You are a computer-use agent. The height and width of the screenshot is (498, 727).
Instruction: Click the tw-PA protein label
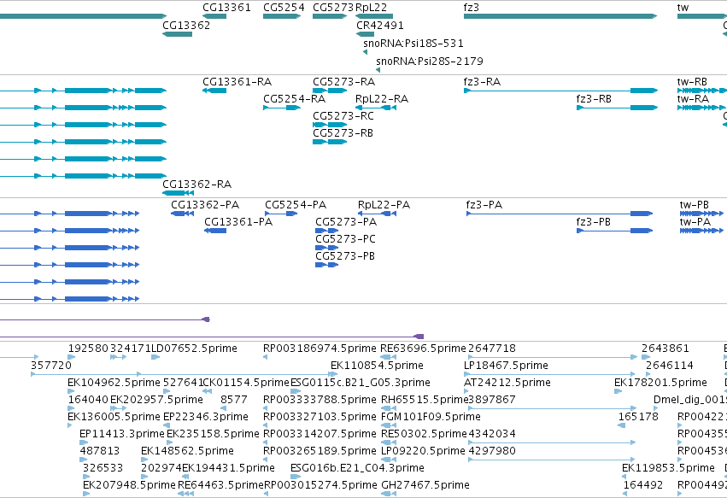point(695,221)
